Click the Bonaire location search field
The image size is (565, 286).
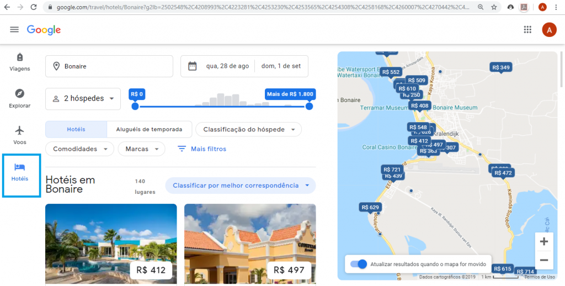point(109,66)
